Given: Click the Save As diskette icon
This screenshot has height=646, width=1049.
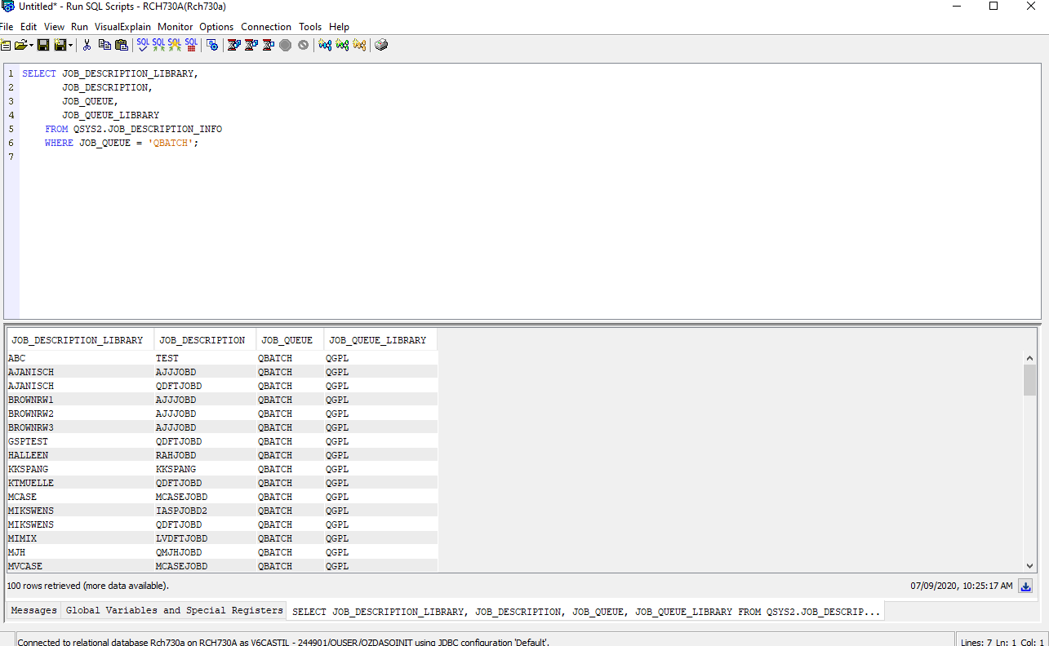Looking at the screenshot, I should [x=60, y=45].
